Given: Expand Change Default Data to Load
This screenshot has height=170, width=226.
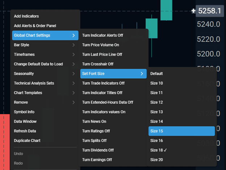Looking at the screenshot, I should (x=74, y=64).
